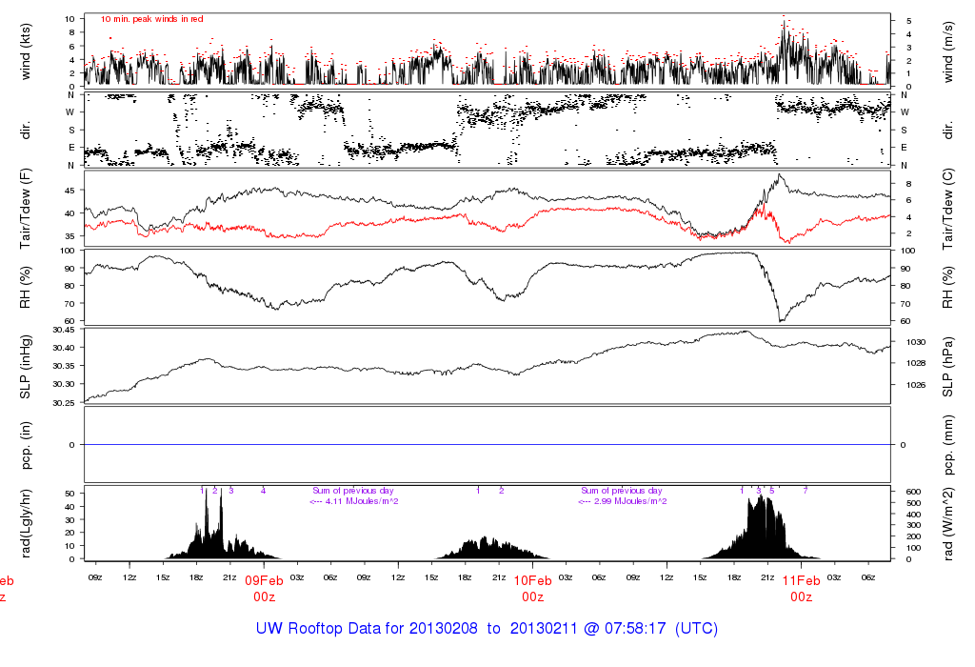Click the '30.30' SLP tick label
Viewport: 975px width, 667px height.
point(64,385)
